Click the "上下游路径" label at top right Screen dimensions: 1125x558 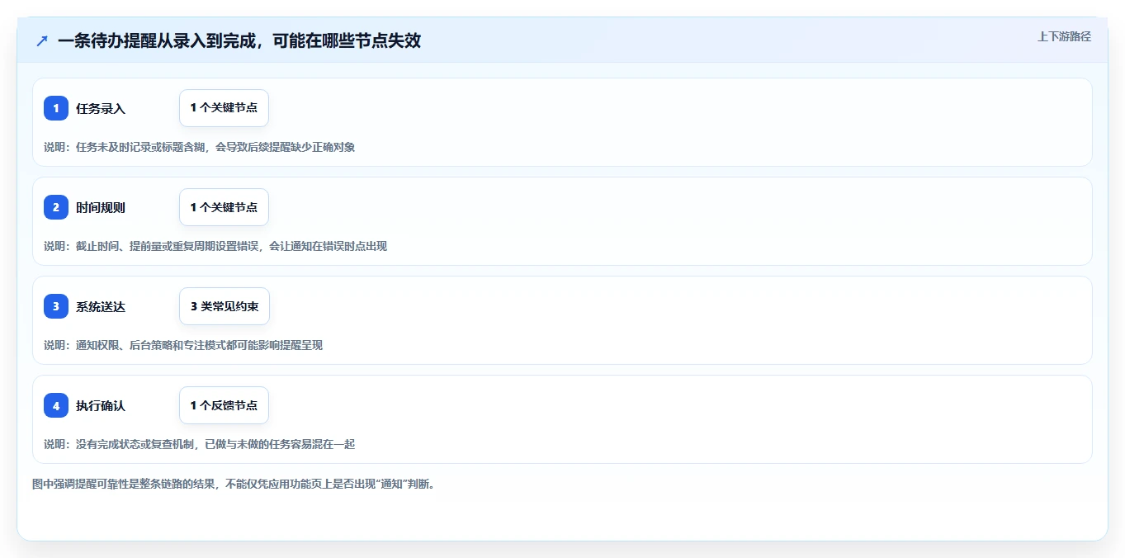click(x=1064, y=36)
